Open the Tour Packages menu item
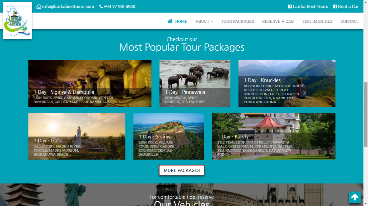 click(x=237, y=21)
